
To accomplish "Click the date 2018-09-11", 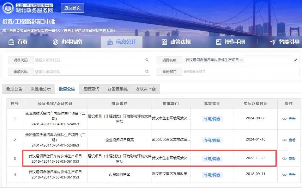I will 256,174.
